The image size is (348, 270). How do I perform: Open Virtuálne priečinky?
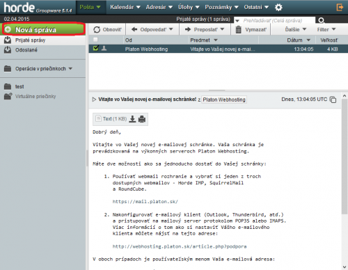(x=35, y=96)
